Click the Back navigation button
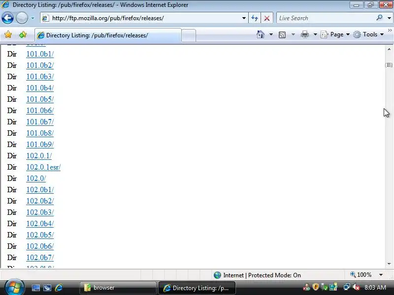This screenshot has height=295, width=394. [7, 18]
